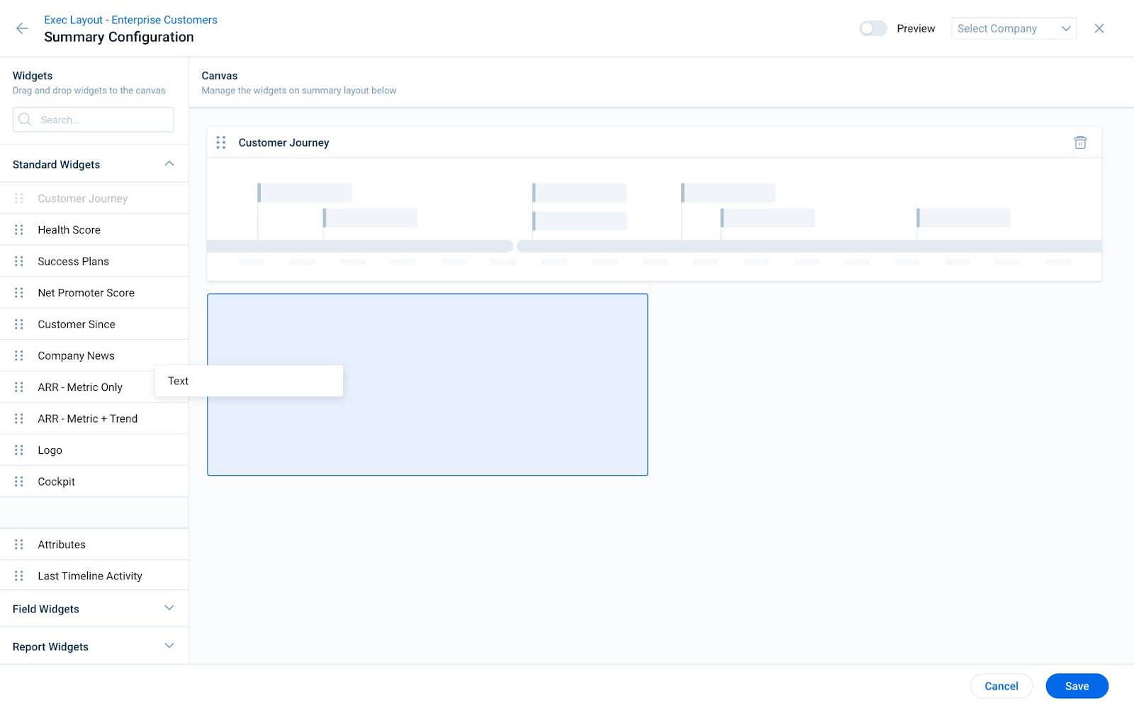The width and height of the screenshot is (1134, 708).
Task: Open Exec Layout - Enterprise Customers breadcrumb link
Action: pos(130,19)
